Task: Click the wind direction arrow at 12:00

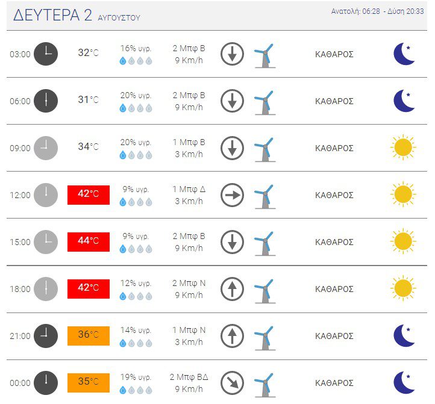Action: pyautogui.click(x=232, y=195)
